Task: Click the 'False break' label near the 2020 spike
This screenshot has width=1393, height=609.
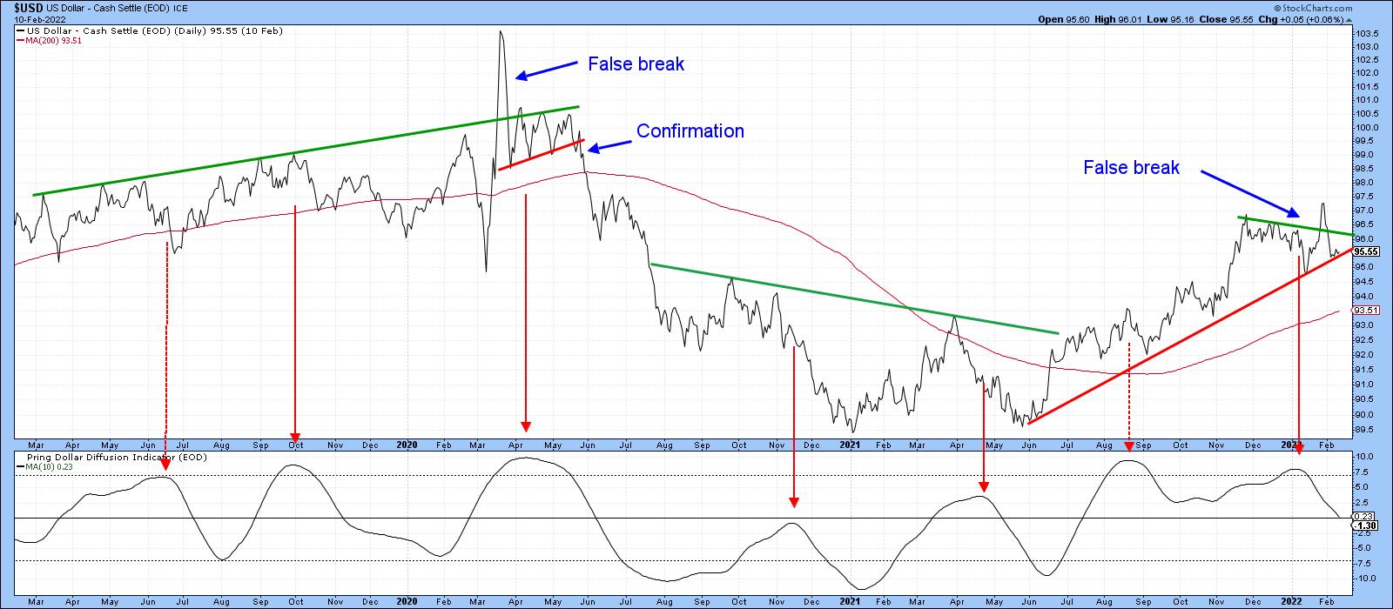Action: [x=636, y=64]
